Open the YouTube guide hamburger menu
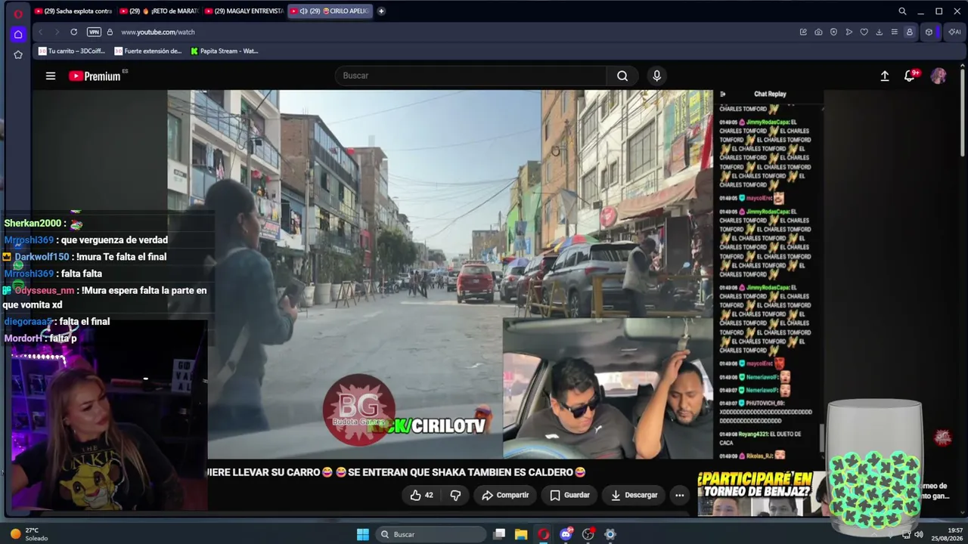968x544 pixels. coord(51,76)
